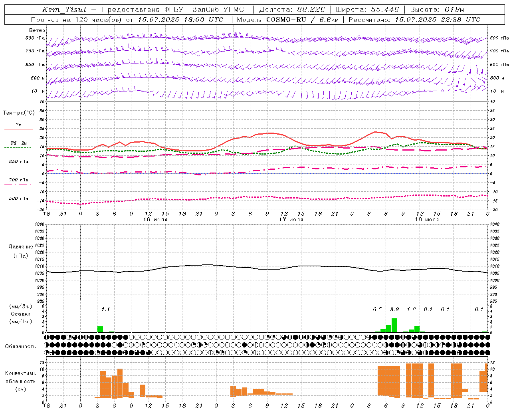Click the "17 июля" date label

pyautogui.click(x=291, y=219)
